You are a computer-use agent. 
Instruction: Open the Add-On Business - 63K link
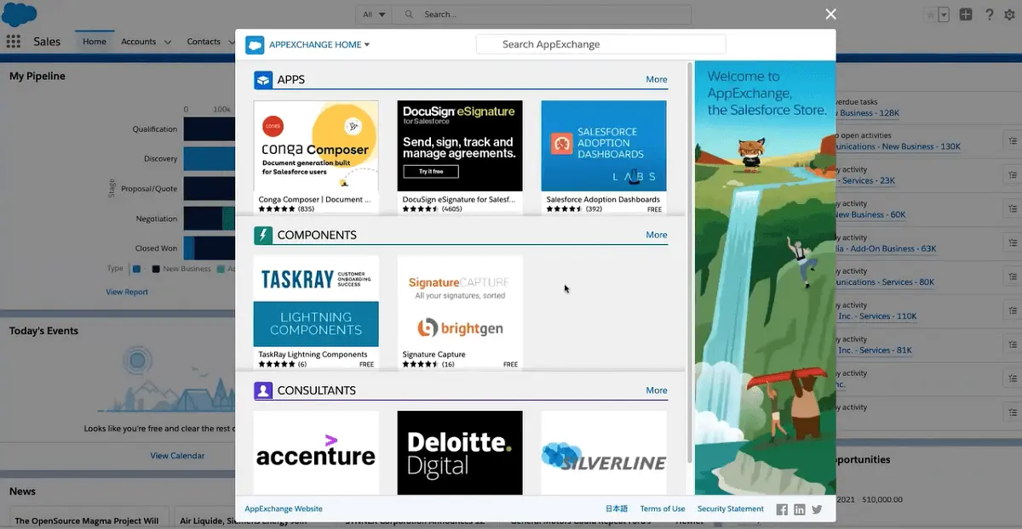tap(887, 248)
